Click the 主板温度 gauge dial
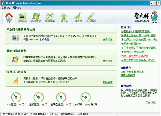161x116 pixels. coord(38,97)
